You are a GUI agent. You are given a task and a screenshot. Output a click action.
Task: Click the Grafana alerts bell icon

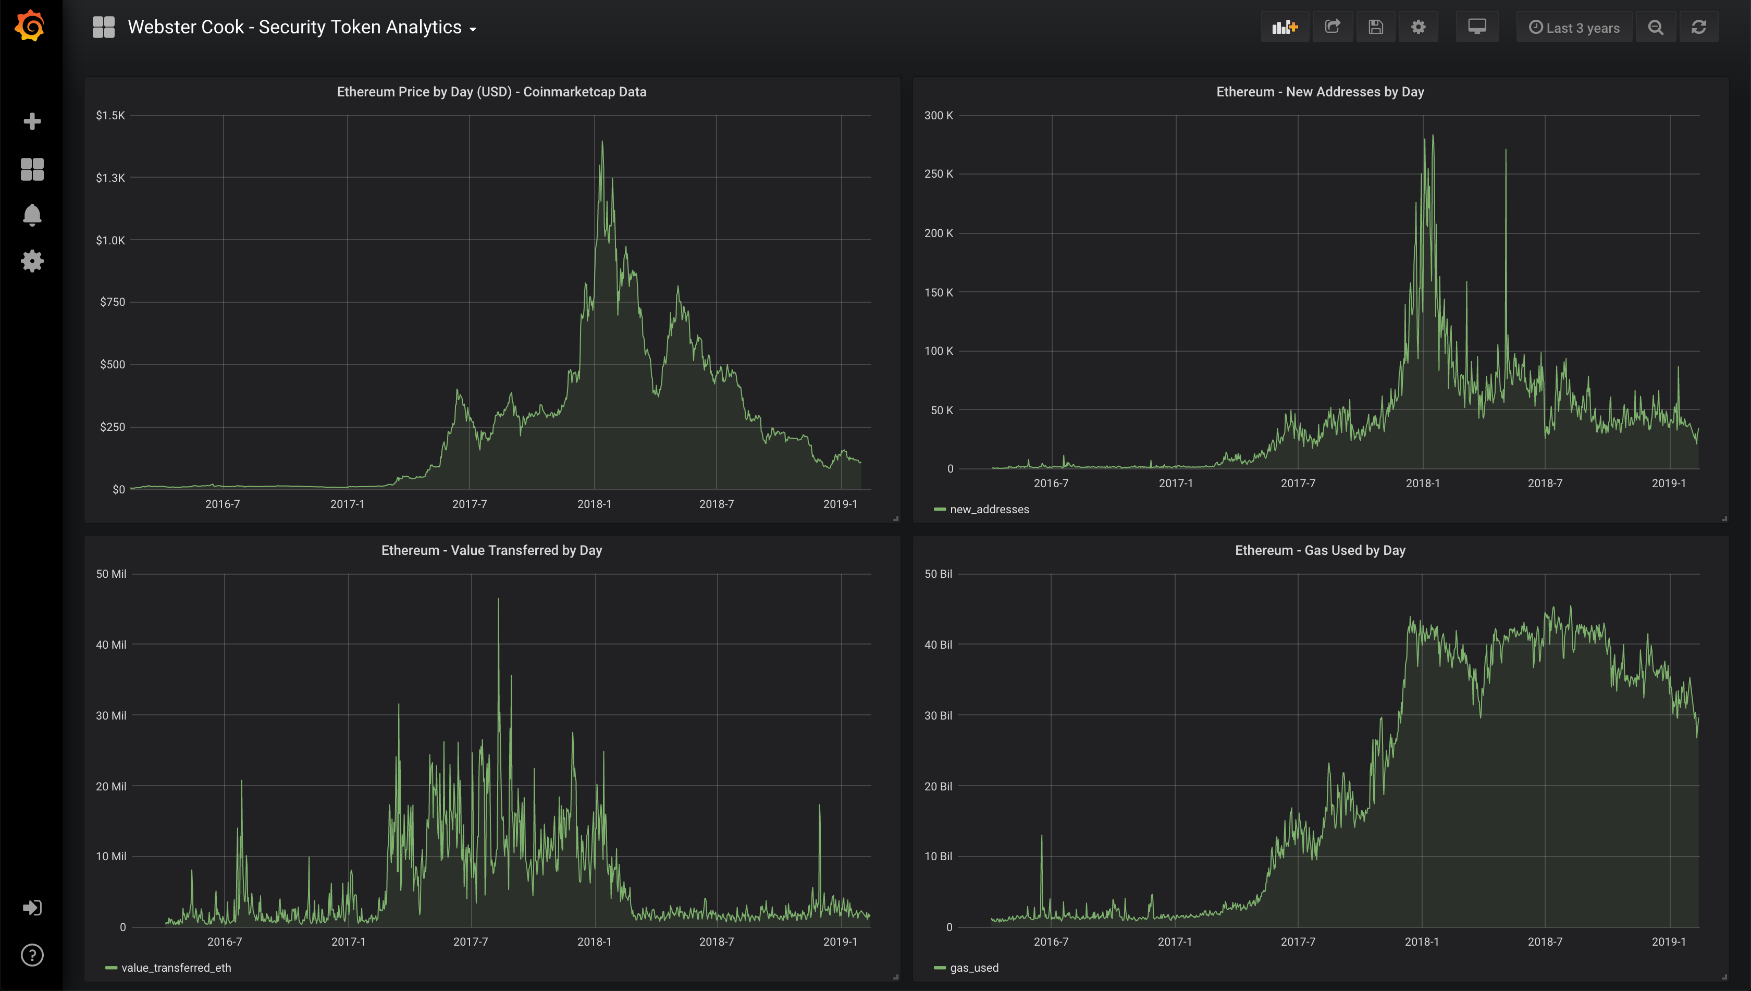coord(32,215)
